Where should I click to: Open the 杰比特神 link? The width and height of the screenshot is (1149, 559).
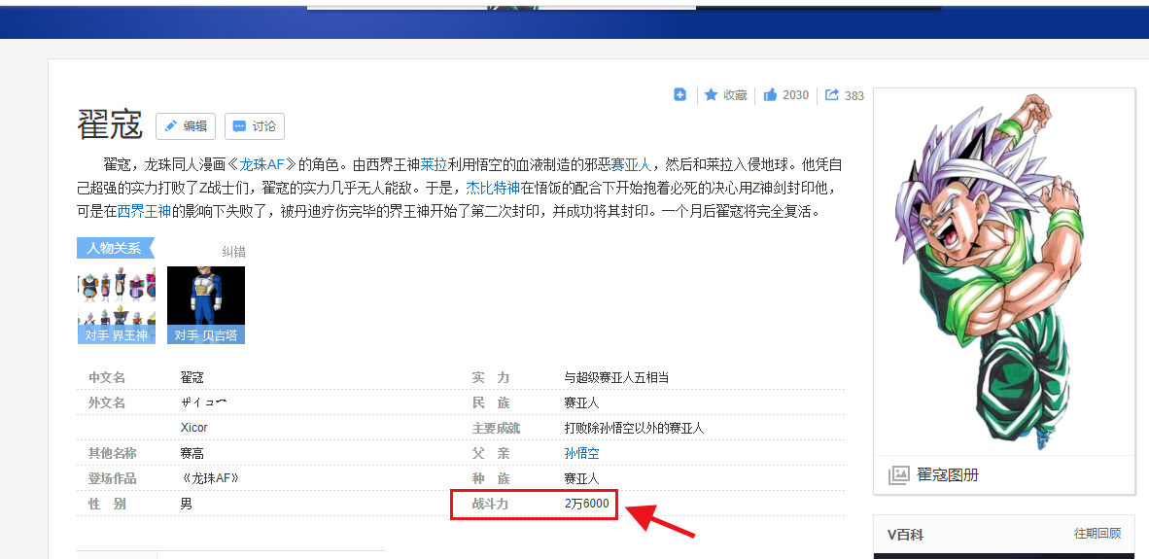coord(493,188)
